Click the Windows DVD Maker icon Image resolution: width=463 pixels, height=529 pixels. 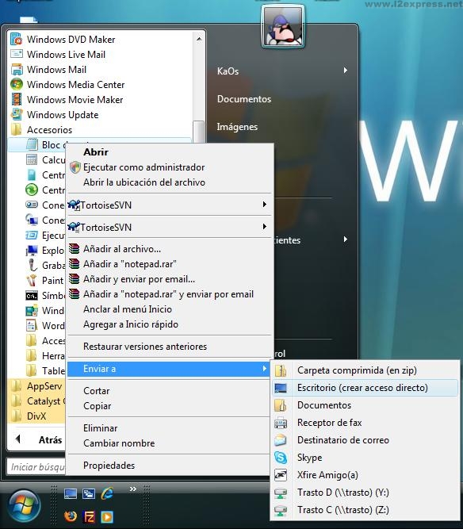click(17, 39)
